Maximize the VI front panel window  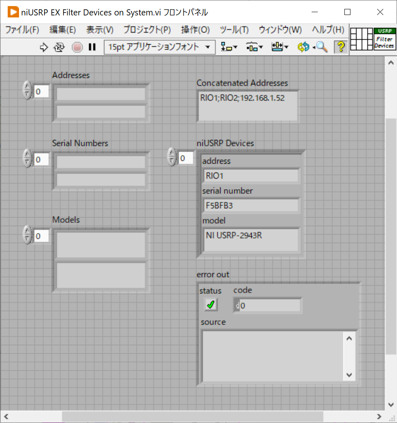click(347, 12)
